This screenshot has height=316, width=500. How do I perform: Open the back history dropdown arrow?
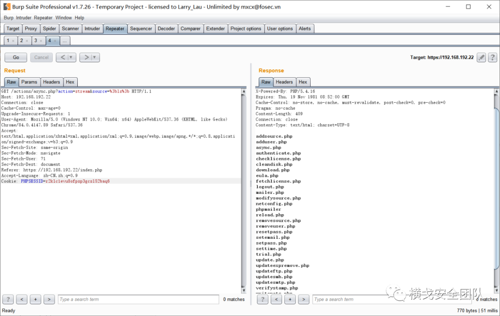point(71,57)
